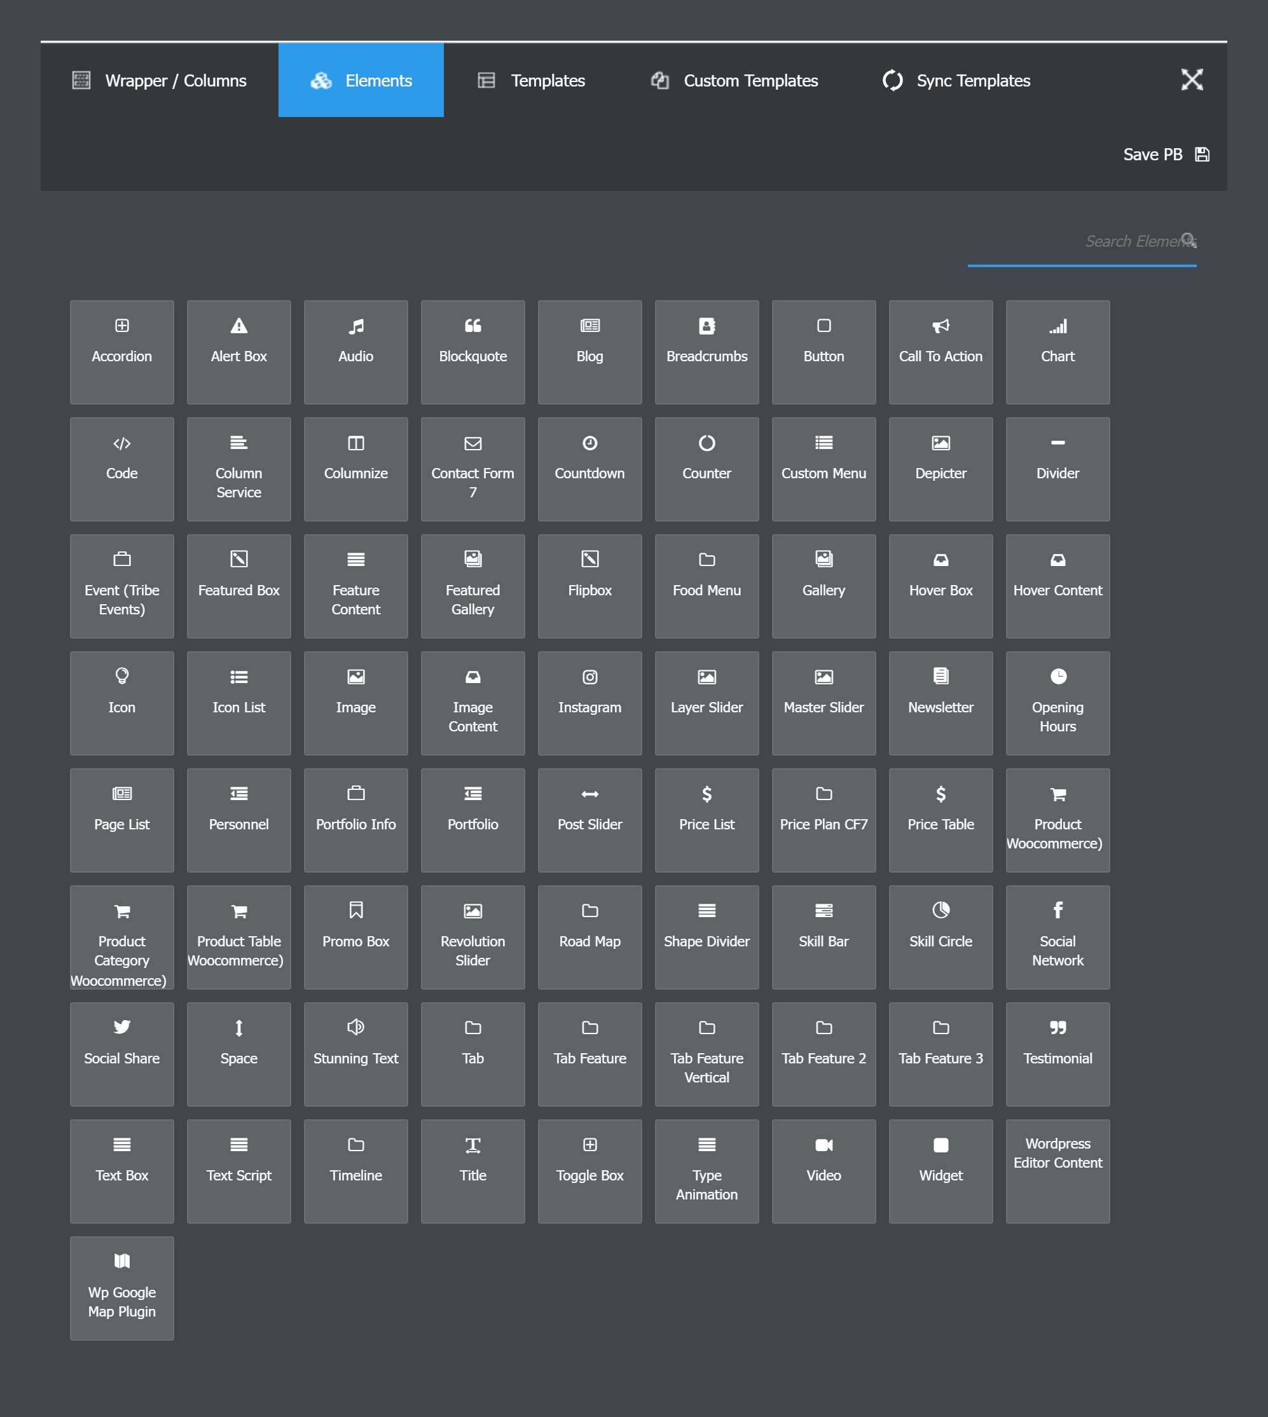Viewport: 1268px width, 1417px height.
Task: Select the Price Table element
Action: (x=941, y=820)
